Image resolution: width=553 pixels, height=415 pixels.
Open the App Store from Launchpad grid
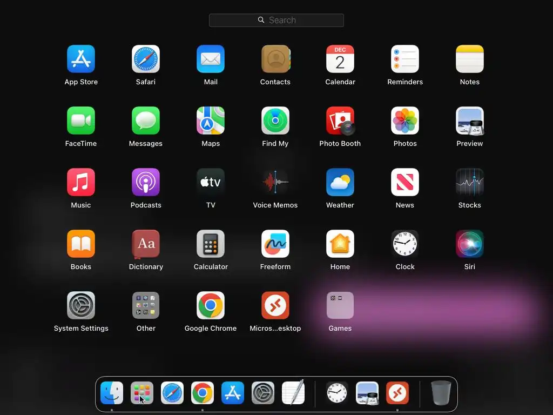click(81, 59)
